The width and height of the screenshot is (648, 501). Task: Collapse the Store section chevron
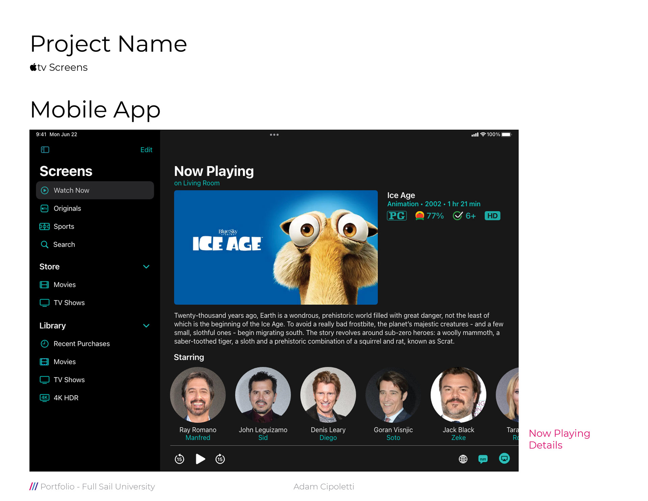click(x=146, y=267)
